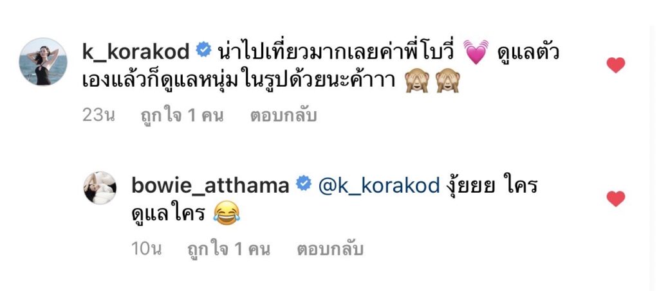This screenshot has height=291, width=659.
Task: Like the k_korakod comment with heart icon
Action: tap(615, 65)
